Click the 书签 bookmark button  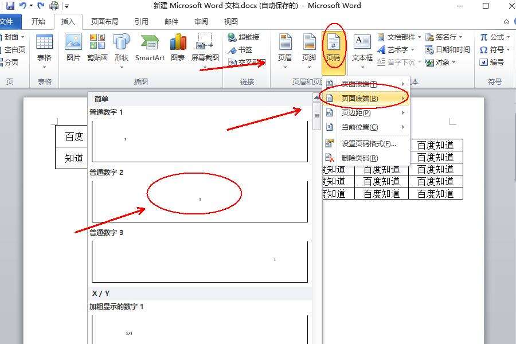pos(240,50)
